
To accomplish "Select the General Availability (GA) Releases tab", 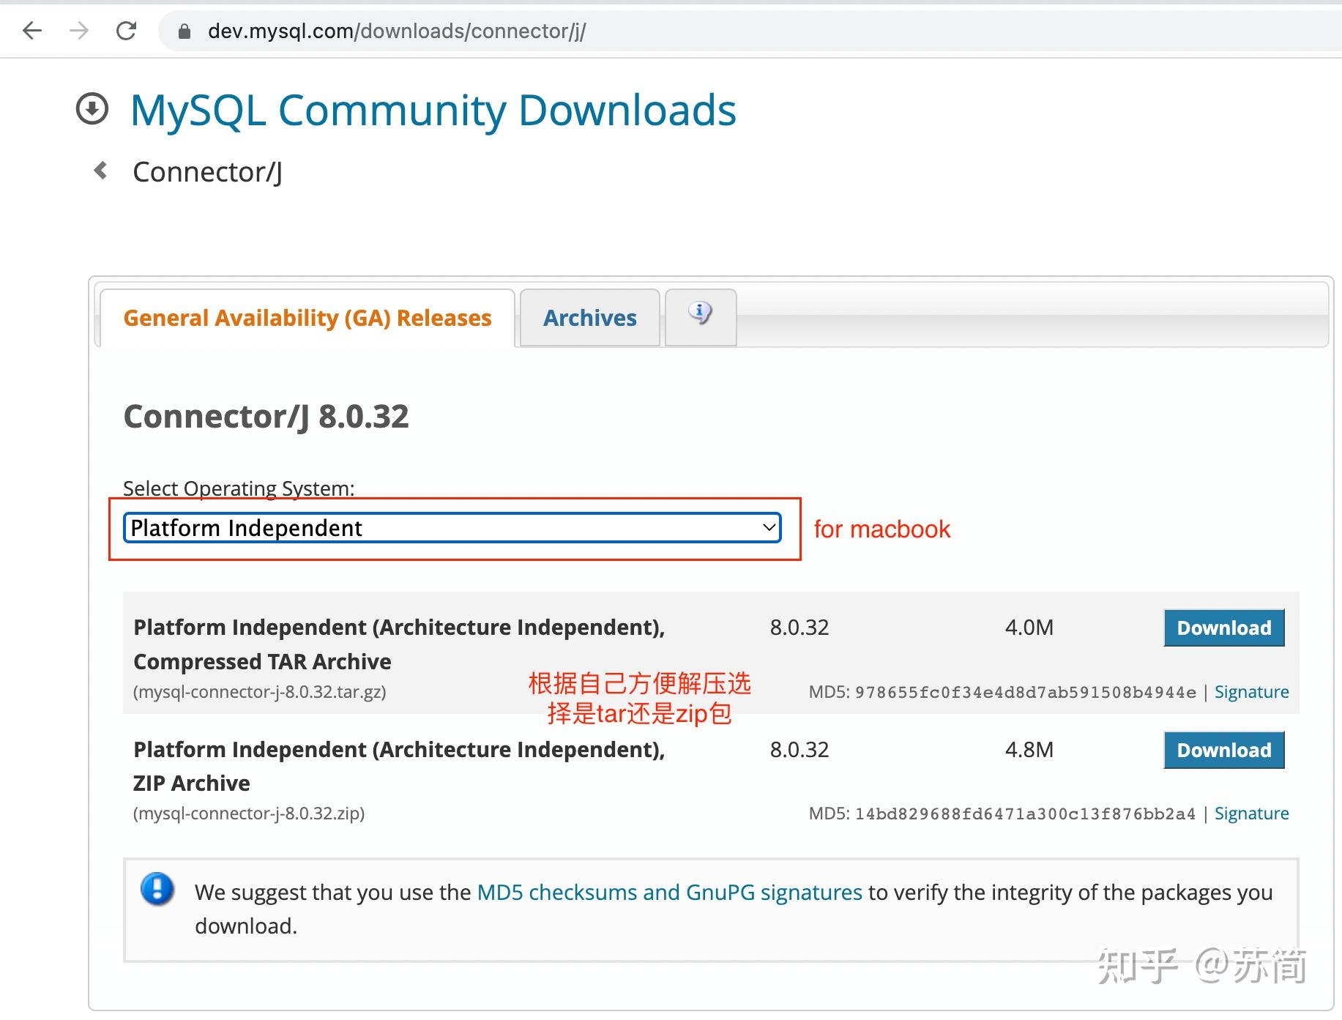I will click(x=307, y=318).
